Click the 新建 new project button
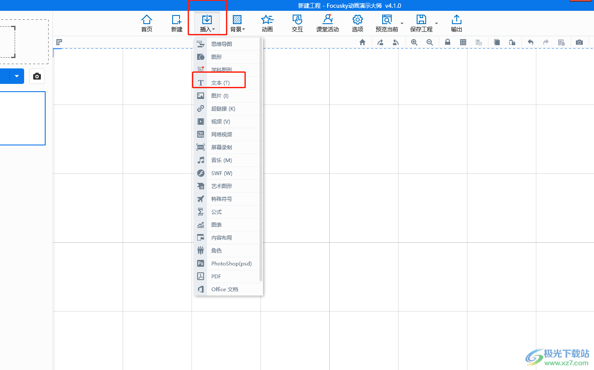Viewport: 594px width, 370px height. click(177, 24)
